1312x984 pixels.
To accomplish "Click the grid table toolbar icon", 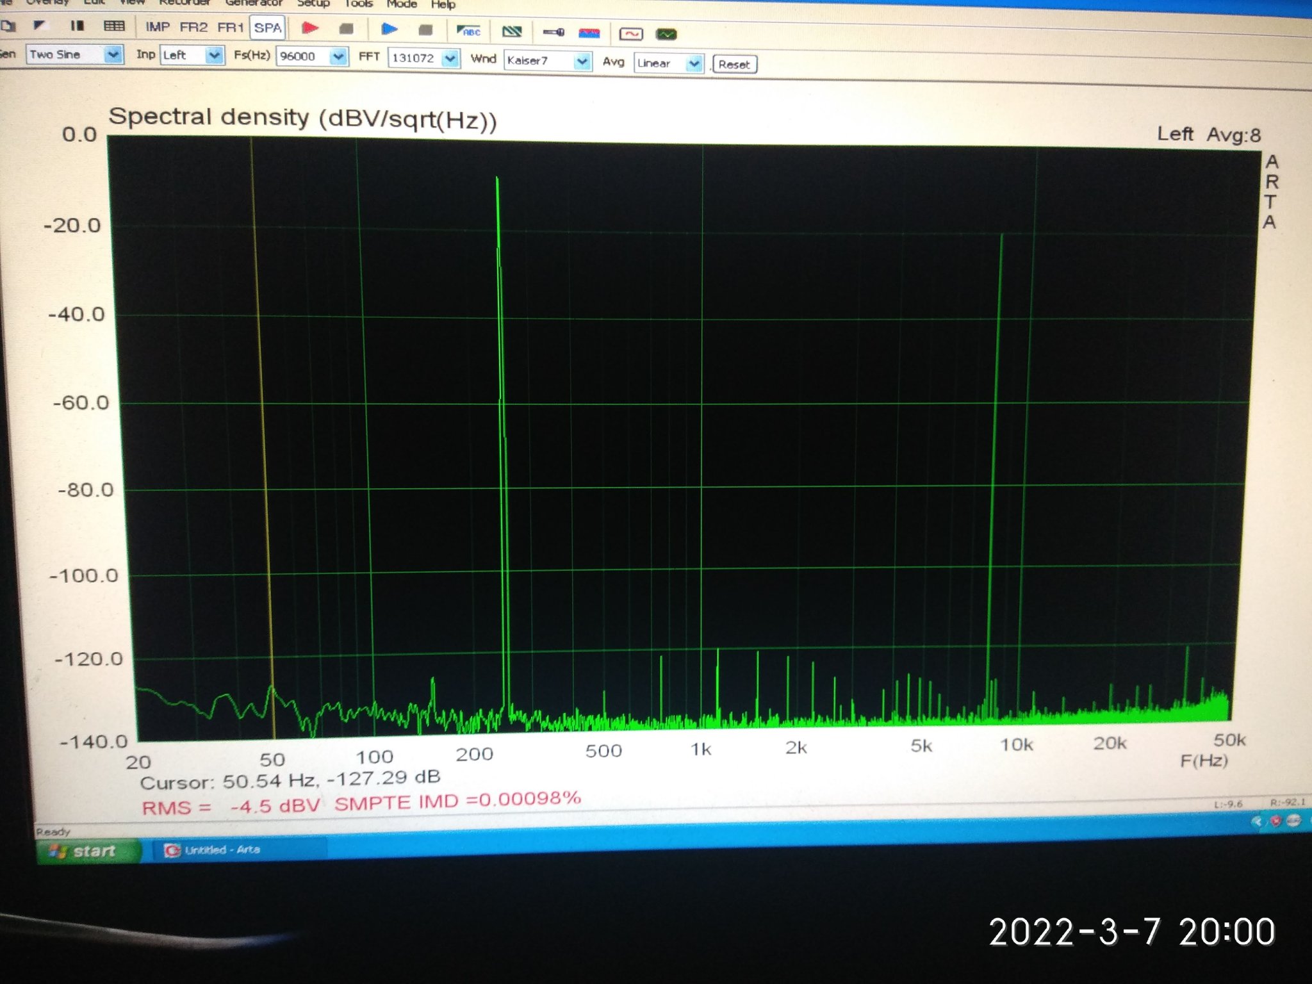I will point(114,26).
